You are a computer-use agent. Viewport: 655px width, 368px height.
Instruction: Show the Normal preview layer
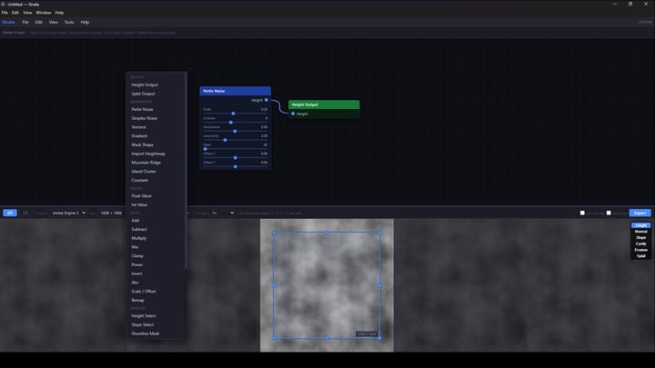(640, 231)
